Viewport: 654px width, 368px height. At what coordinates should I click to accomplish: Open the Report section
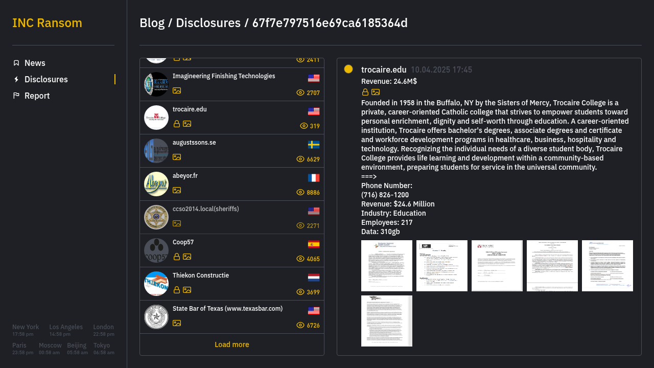tap(37, 96)
